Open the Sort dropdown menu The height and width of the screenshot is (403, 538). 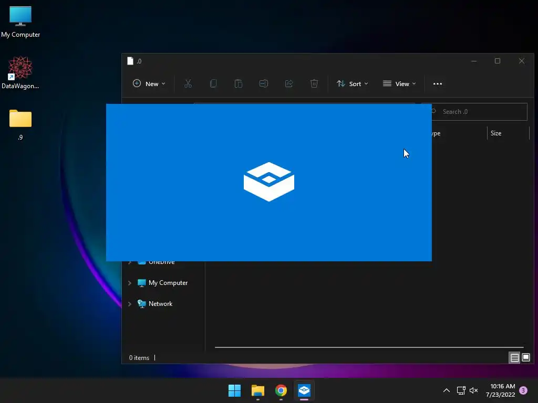353,83
